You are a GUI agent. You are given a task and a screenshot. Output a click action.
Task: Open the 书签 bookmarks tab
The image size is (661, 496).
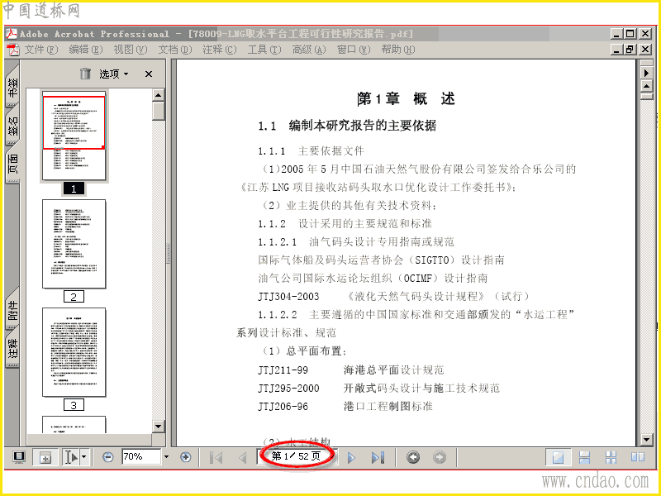[12, 86]
